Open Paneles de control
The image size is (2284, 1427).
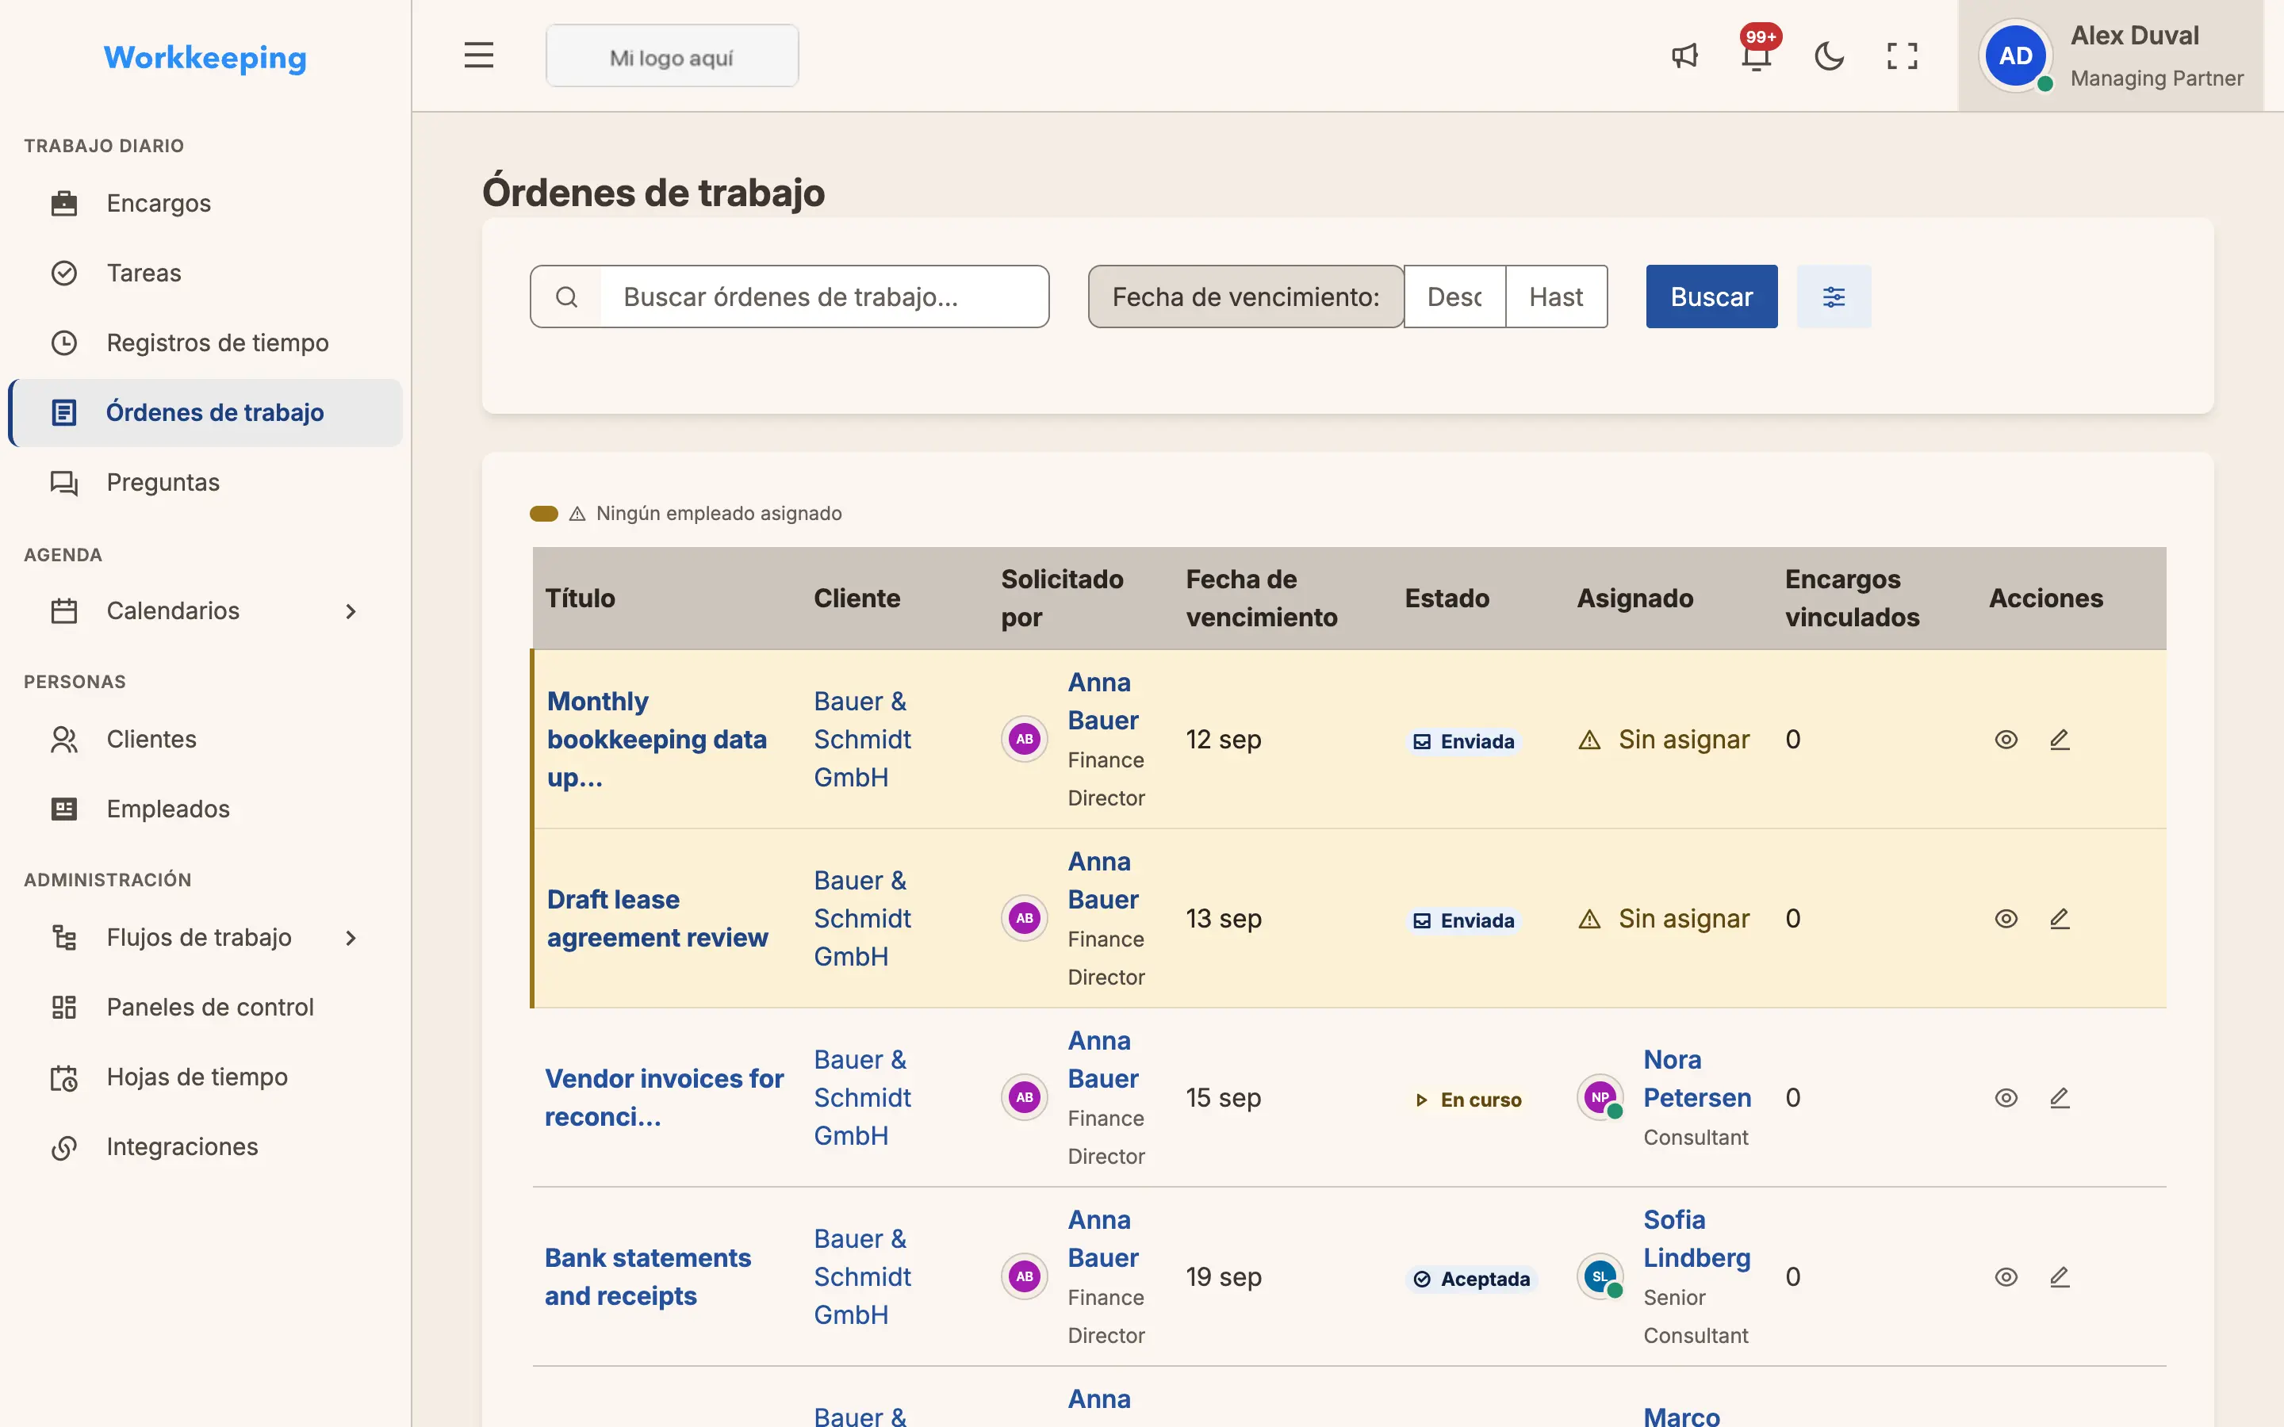(205, 1007)
